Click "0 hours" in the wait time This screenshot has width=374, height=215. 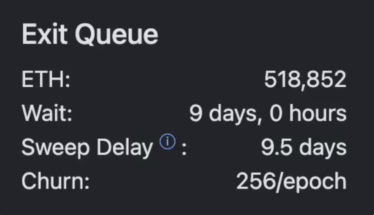pyautogui.click(x=308, y=114)
